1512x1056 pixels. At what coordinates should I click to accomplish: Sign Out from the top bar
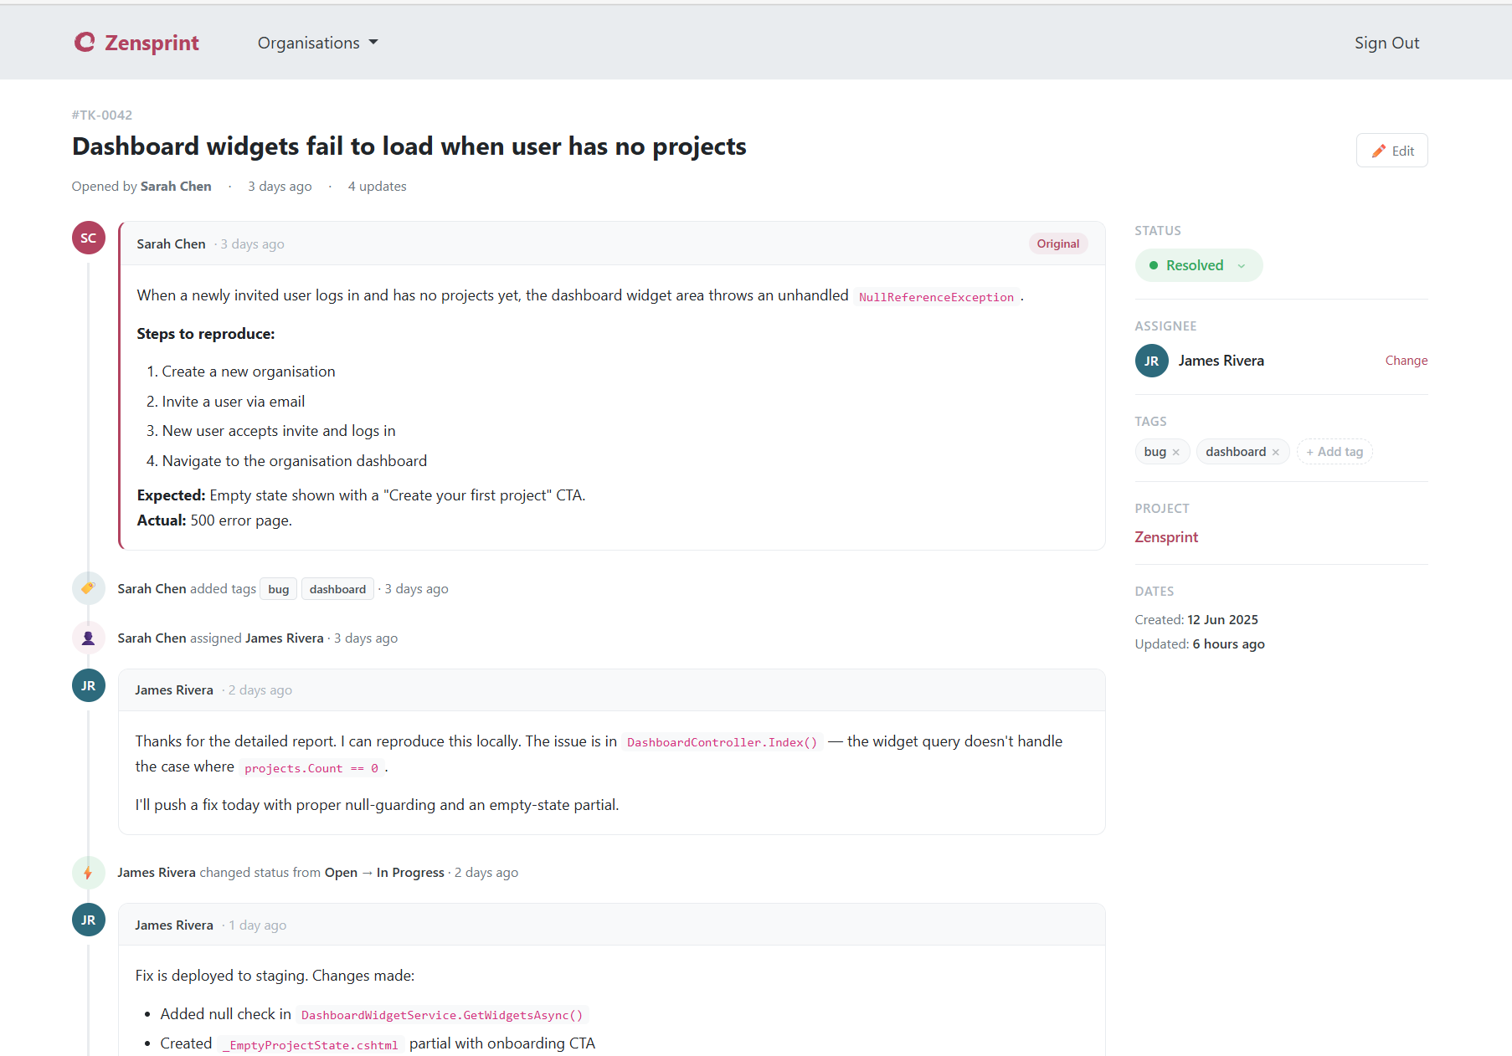point(1386,43)
